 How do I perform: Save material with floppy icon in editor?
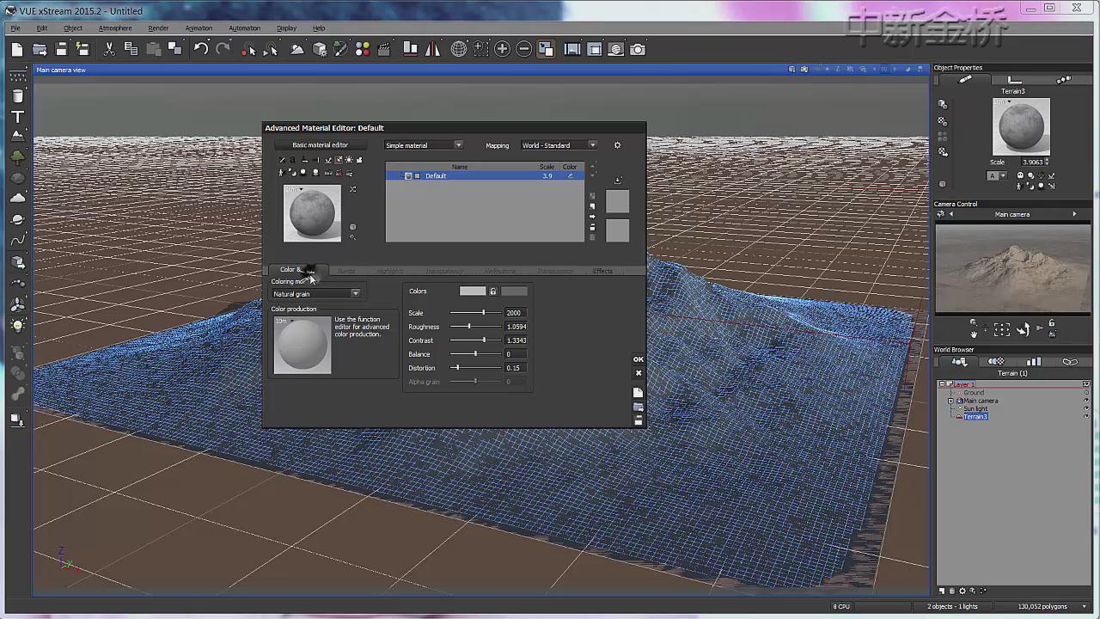click(x=639, y=420)
